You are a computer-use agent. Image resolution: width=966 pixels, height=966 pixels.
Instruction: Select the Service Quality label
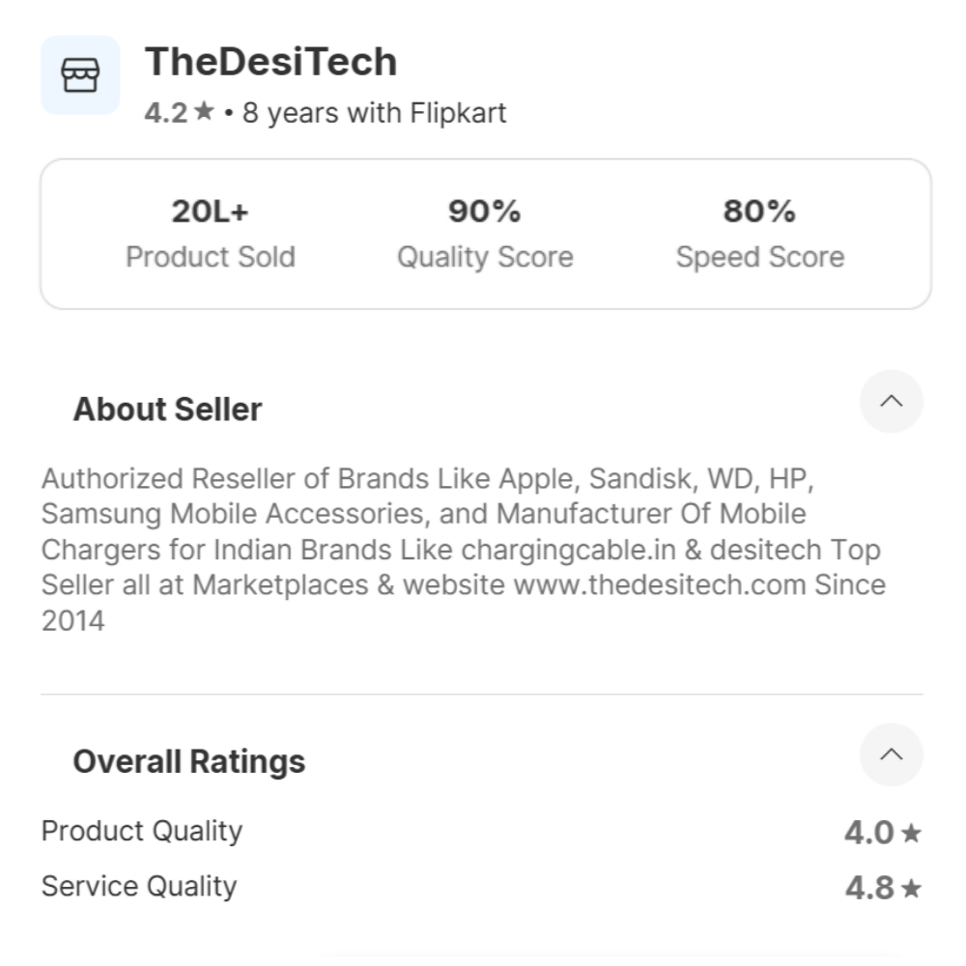point(139,886)
